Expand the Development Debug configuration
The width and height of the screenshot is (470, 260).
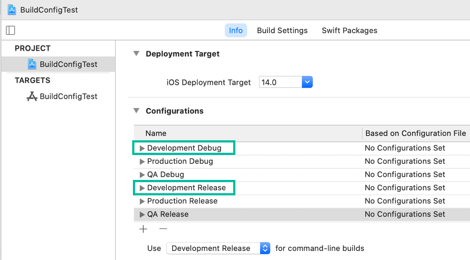coord(142,148)
